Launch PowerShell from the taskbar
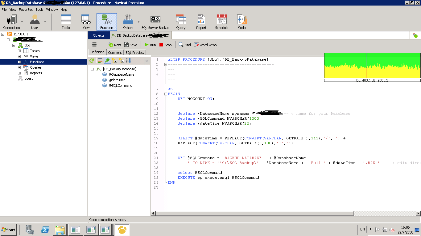The width and height of the screenshot is (421, 236). pyautogui.click(x=45, y=230)
